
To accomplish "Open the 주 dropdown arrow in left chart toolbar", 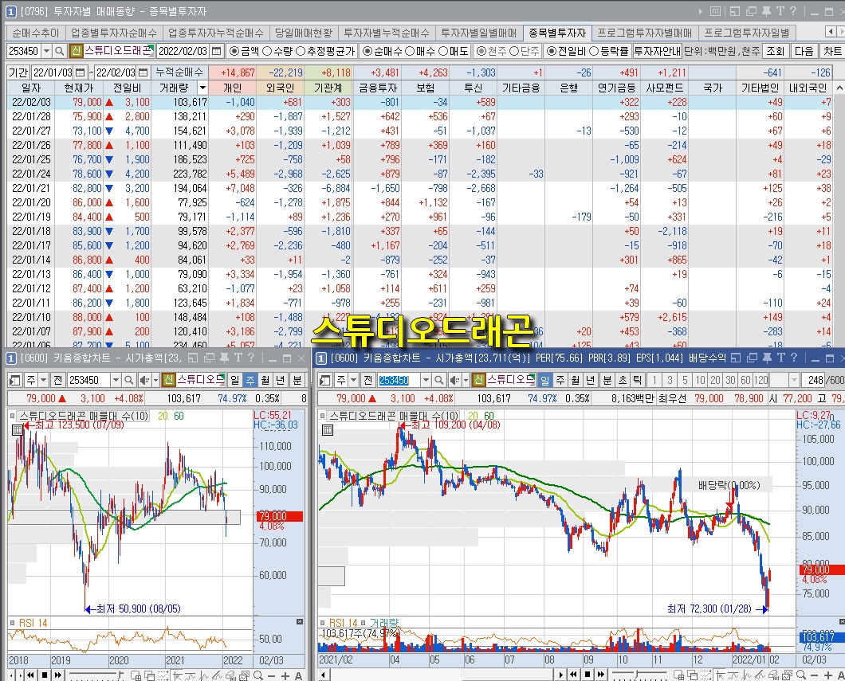I will (x=44, y=380).
